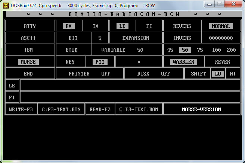
Task: Switch to RX receive mode
Action: [69, 26]
